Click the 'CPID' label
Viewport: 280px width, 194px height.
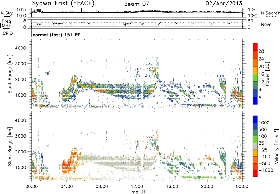(x=8, y=33)
